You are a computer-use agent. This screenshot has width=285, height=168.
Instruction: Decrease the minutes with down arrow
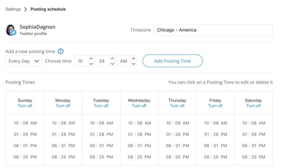click(112, 64)
